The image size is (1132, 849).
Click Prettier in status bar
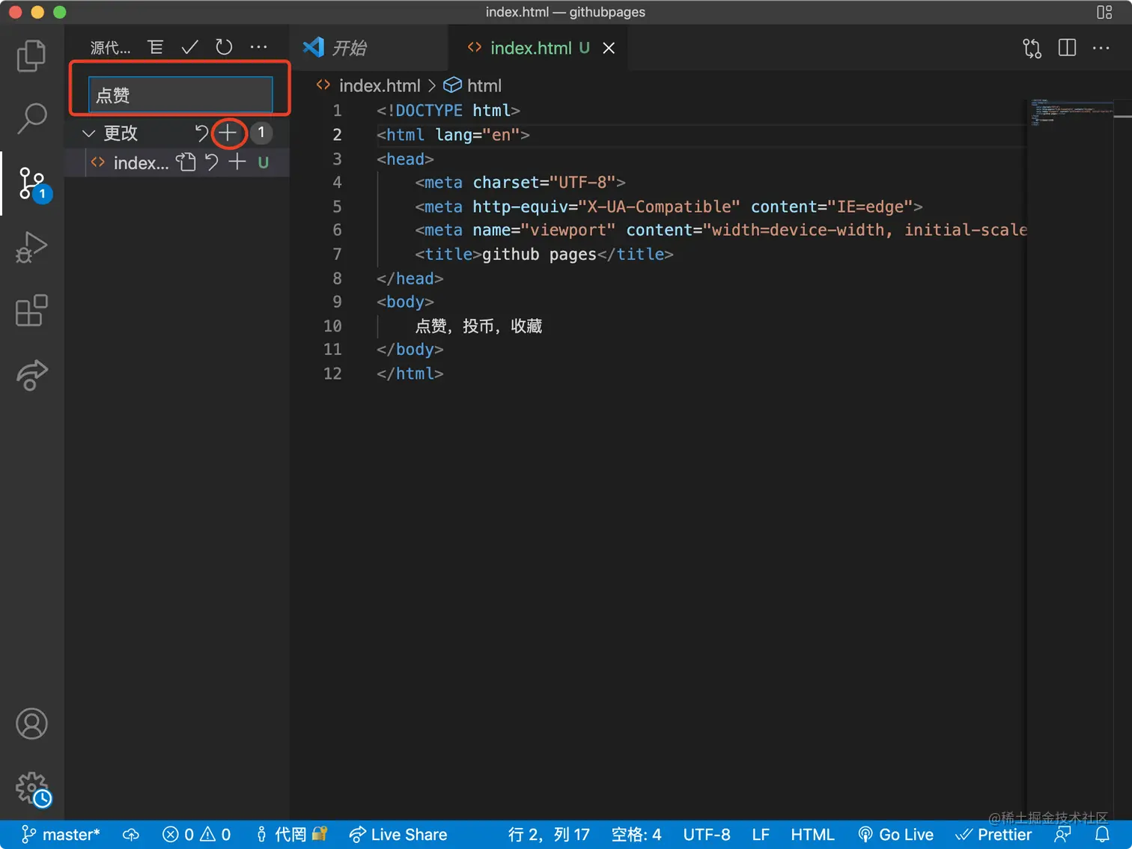[x=993, y=834]
